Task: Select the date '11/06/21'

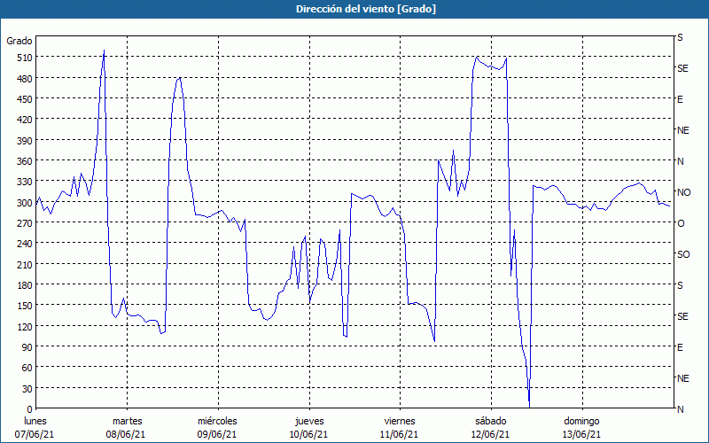Action: pyautogui.click(x=400, y=434)
